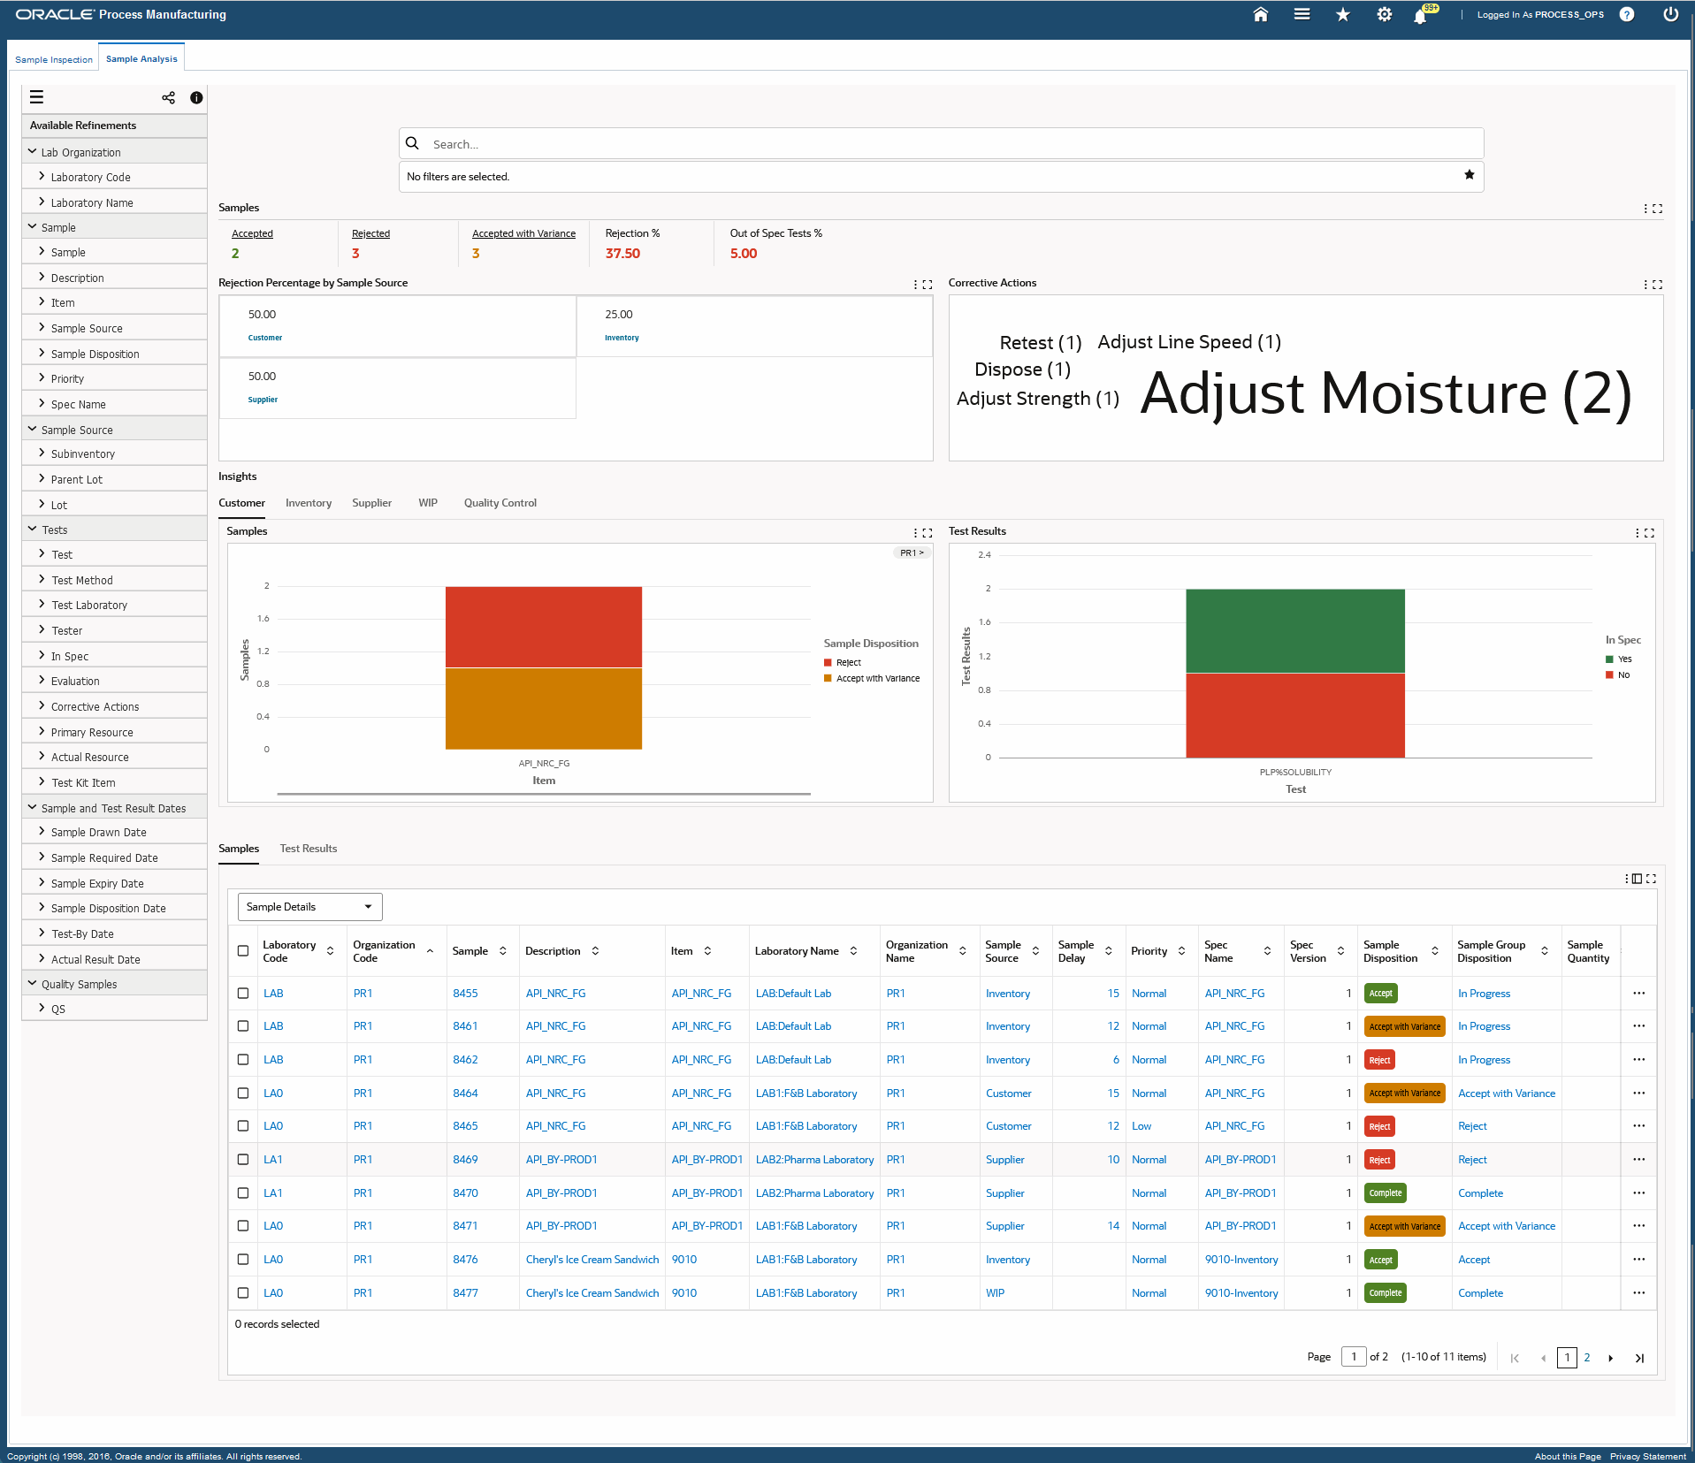Screen dimensions: 1695x1463
Task: Toggle the refinements hamburger menu
Action: click(x=36, y=97)
